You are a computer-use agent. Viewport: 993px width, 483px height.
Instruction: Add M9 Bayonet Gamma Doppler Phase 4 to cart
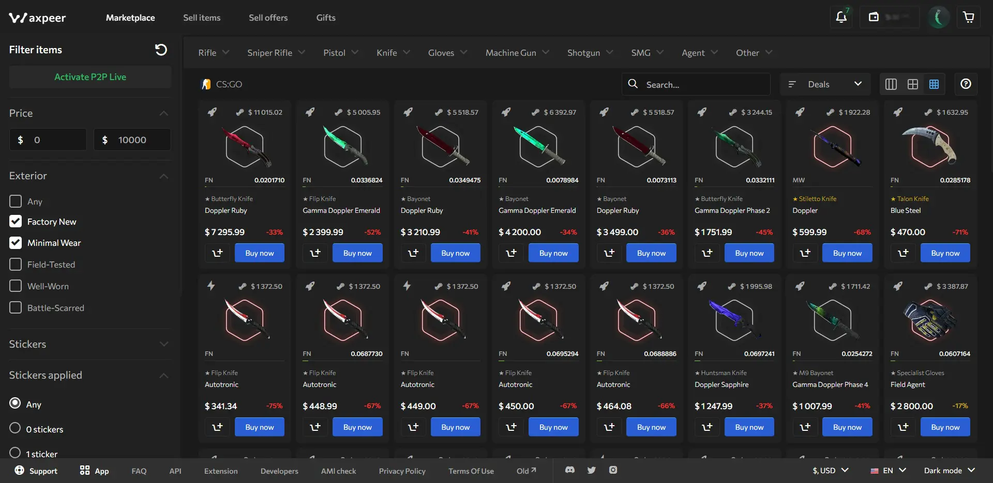coord(805,427)
